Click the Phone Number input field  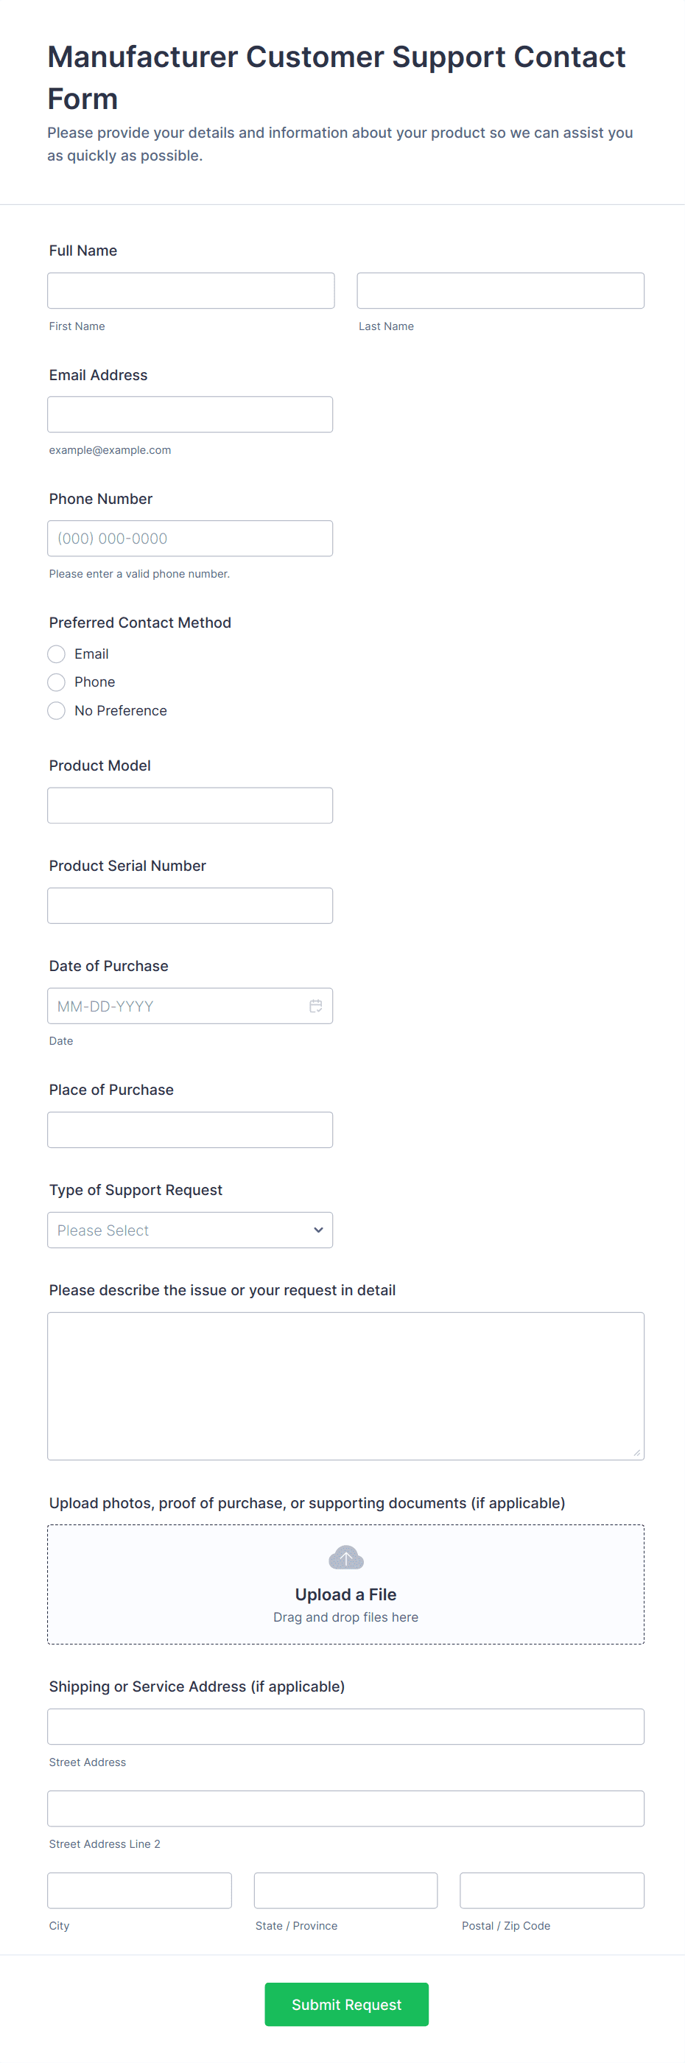pos(189,538)
